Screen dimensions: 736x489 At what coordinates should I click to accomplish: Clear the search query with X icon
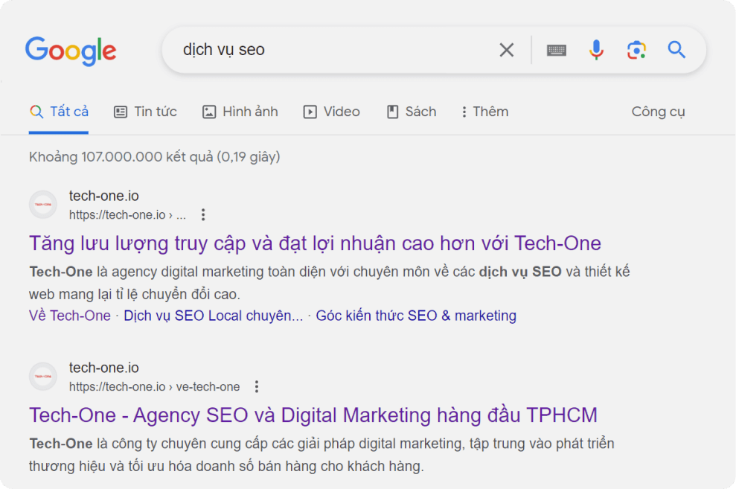coord(507,50)
